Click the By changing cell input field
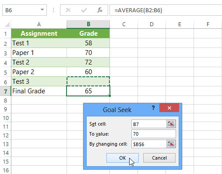 (149, 144)
